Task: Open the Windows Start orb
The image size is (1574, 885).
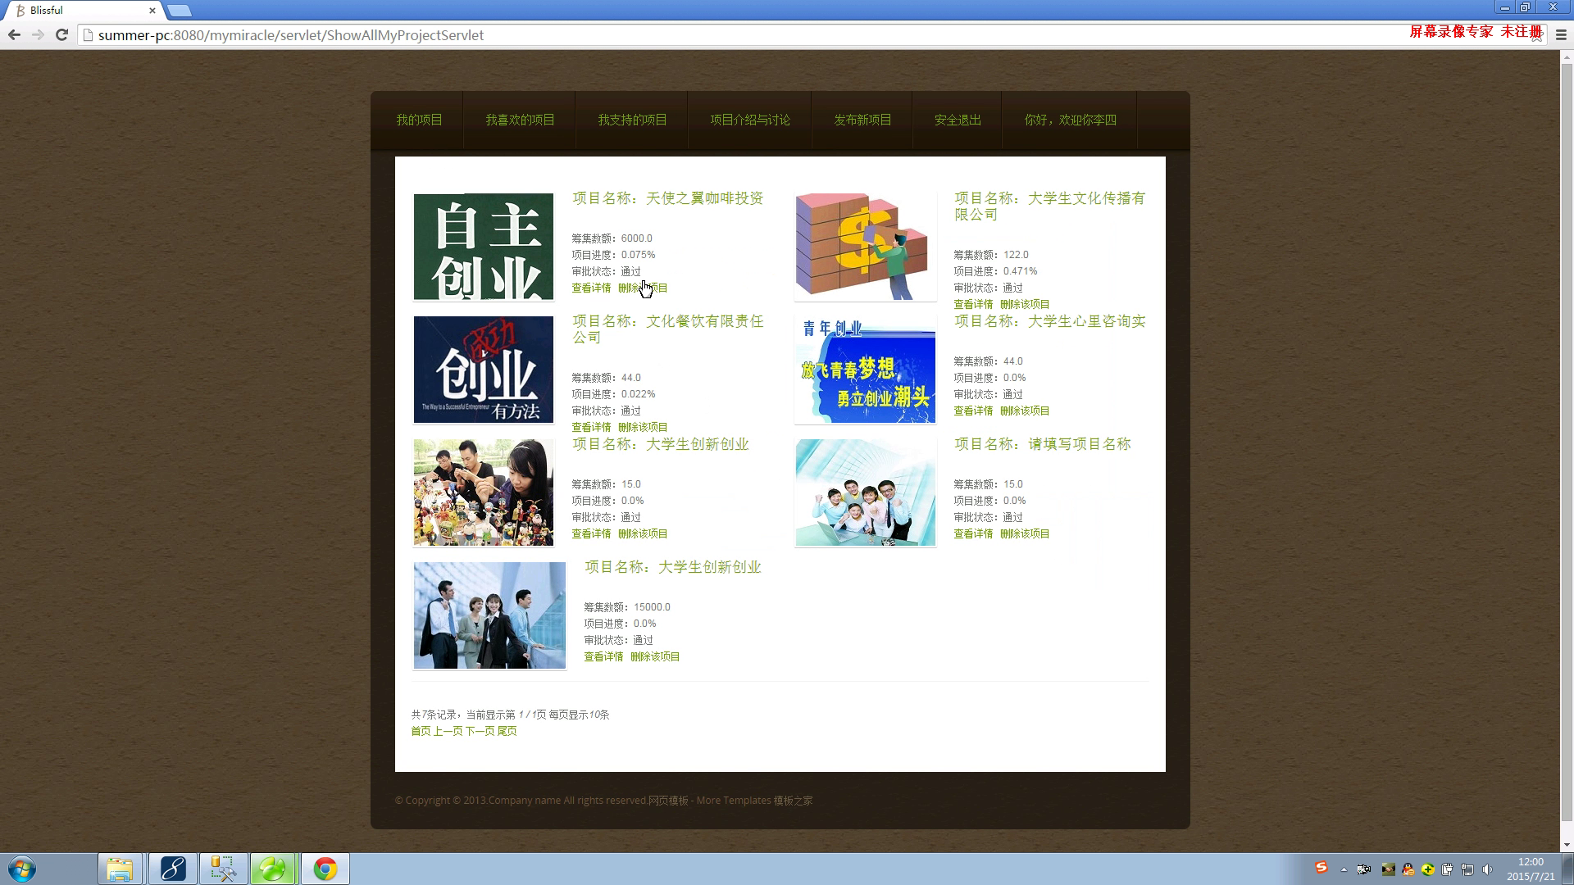Action: (22, 869)
